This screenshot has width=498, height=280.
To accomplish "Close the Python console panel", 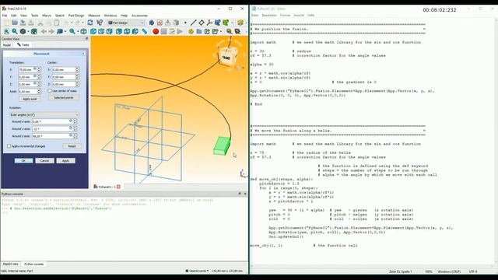I will 245,194.
